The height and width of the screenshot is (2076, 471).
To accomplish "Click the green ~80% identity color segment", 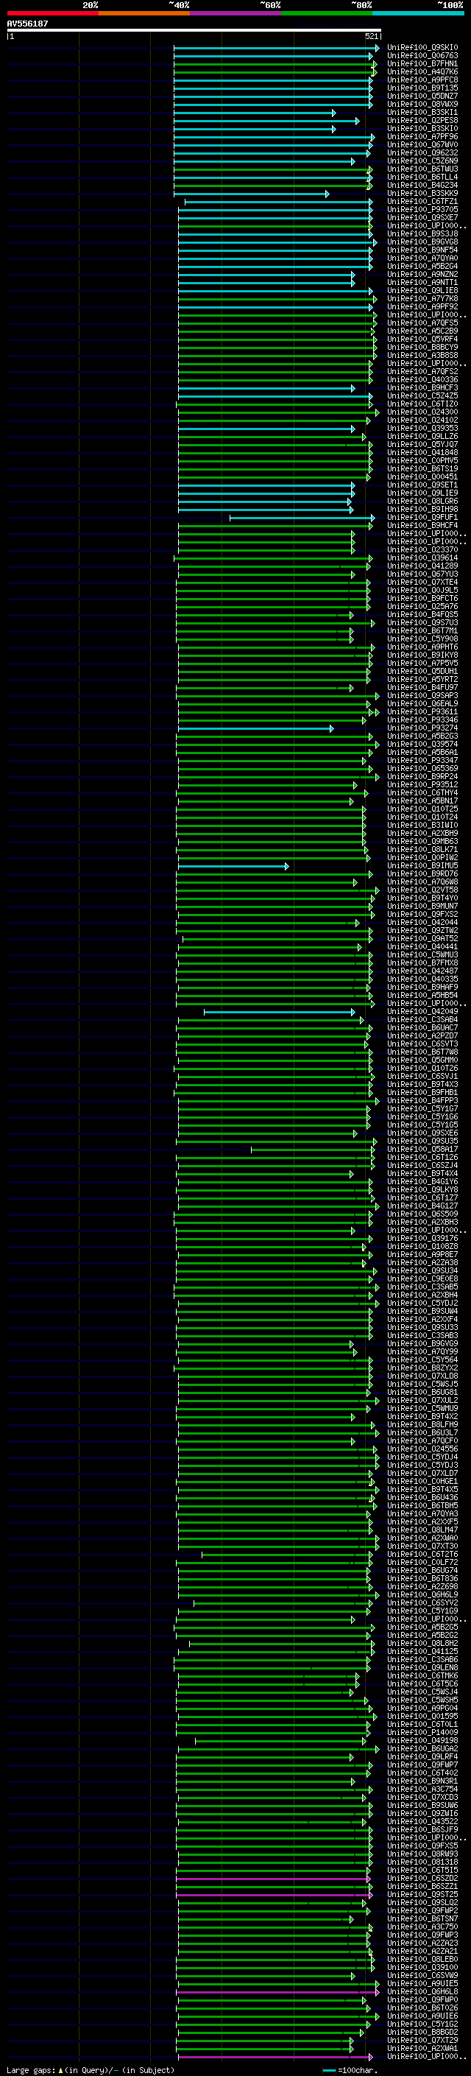I will pos(326,13).
